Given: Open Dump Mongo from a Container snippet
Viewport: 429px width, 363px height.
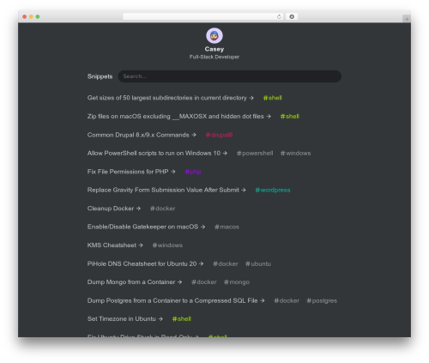Looking at the screenshot, I should pos(135,282).
